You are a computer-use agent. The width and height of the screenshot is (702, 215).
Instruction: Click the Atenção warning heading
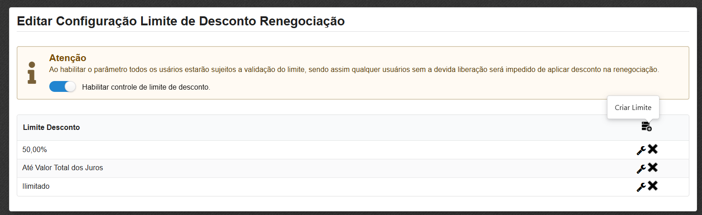click(67, 58)
